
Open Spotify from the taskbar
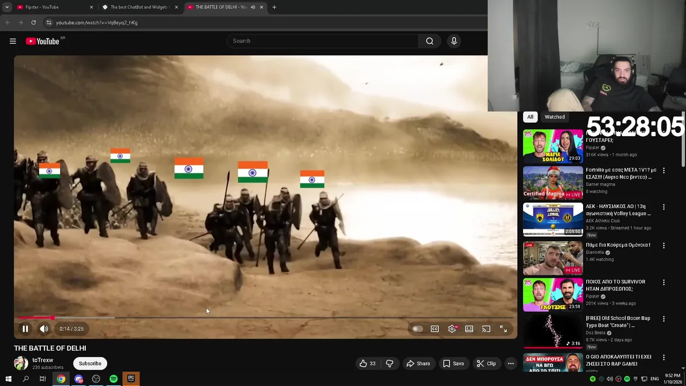[114, 379]
